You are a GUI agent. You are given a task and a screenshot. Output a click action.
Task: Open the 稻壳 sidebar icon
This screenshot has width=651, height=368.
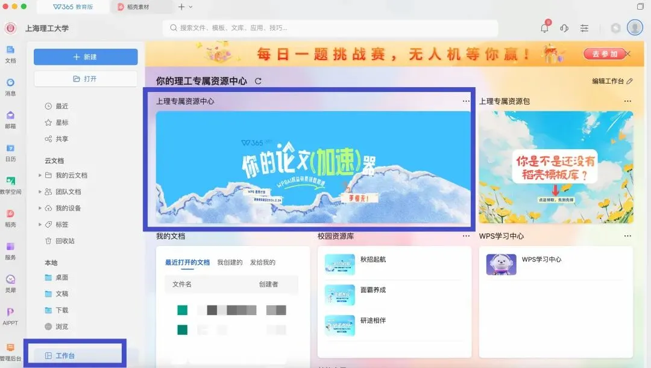coord(10,218)
